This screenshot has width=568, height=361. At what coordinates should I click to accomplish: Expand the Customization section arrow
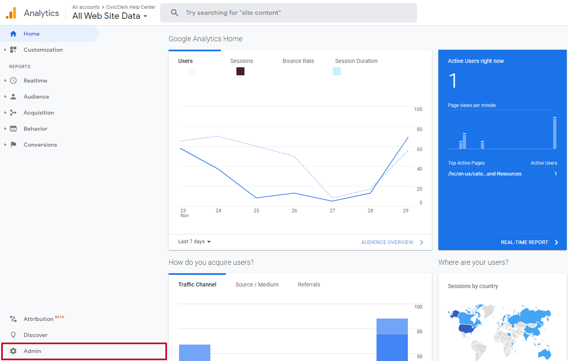[5, 50]
